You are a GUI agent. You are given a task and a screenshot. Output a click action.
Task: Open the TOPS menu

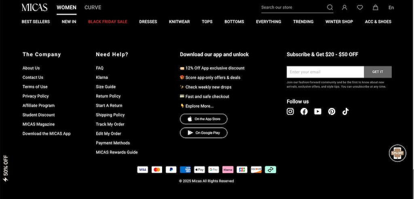coord(207,22)
